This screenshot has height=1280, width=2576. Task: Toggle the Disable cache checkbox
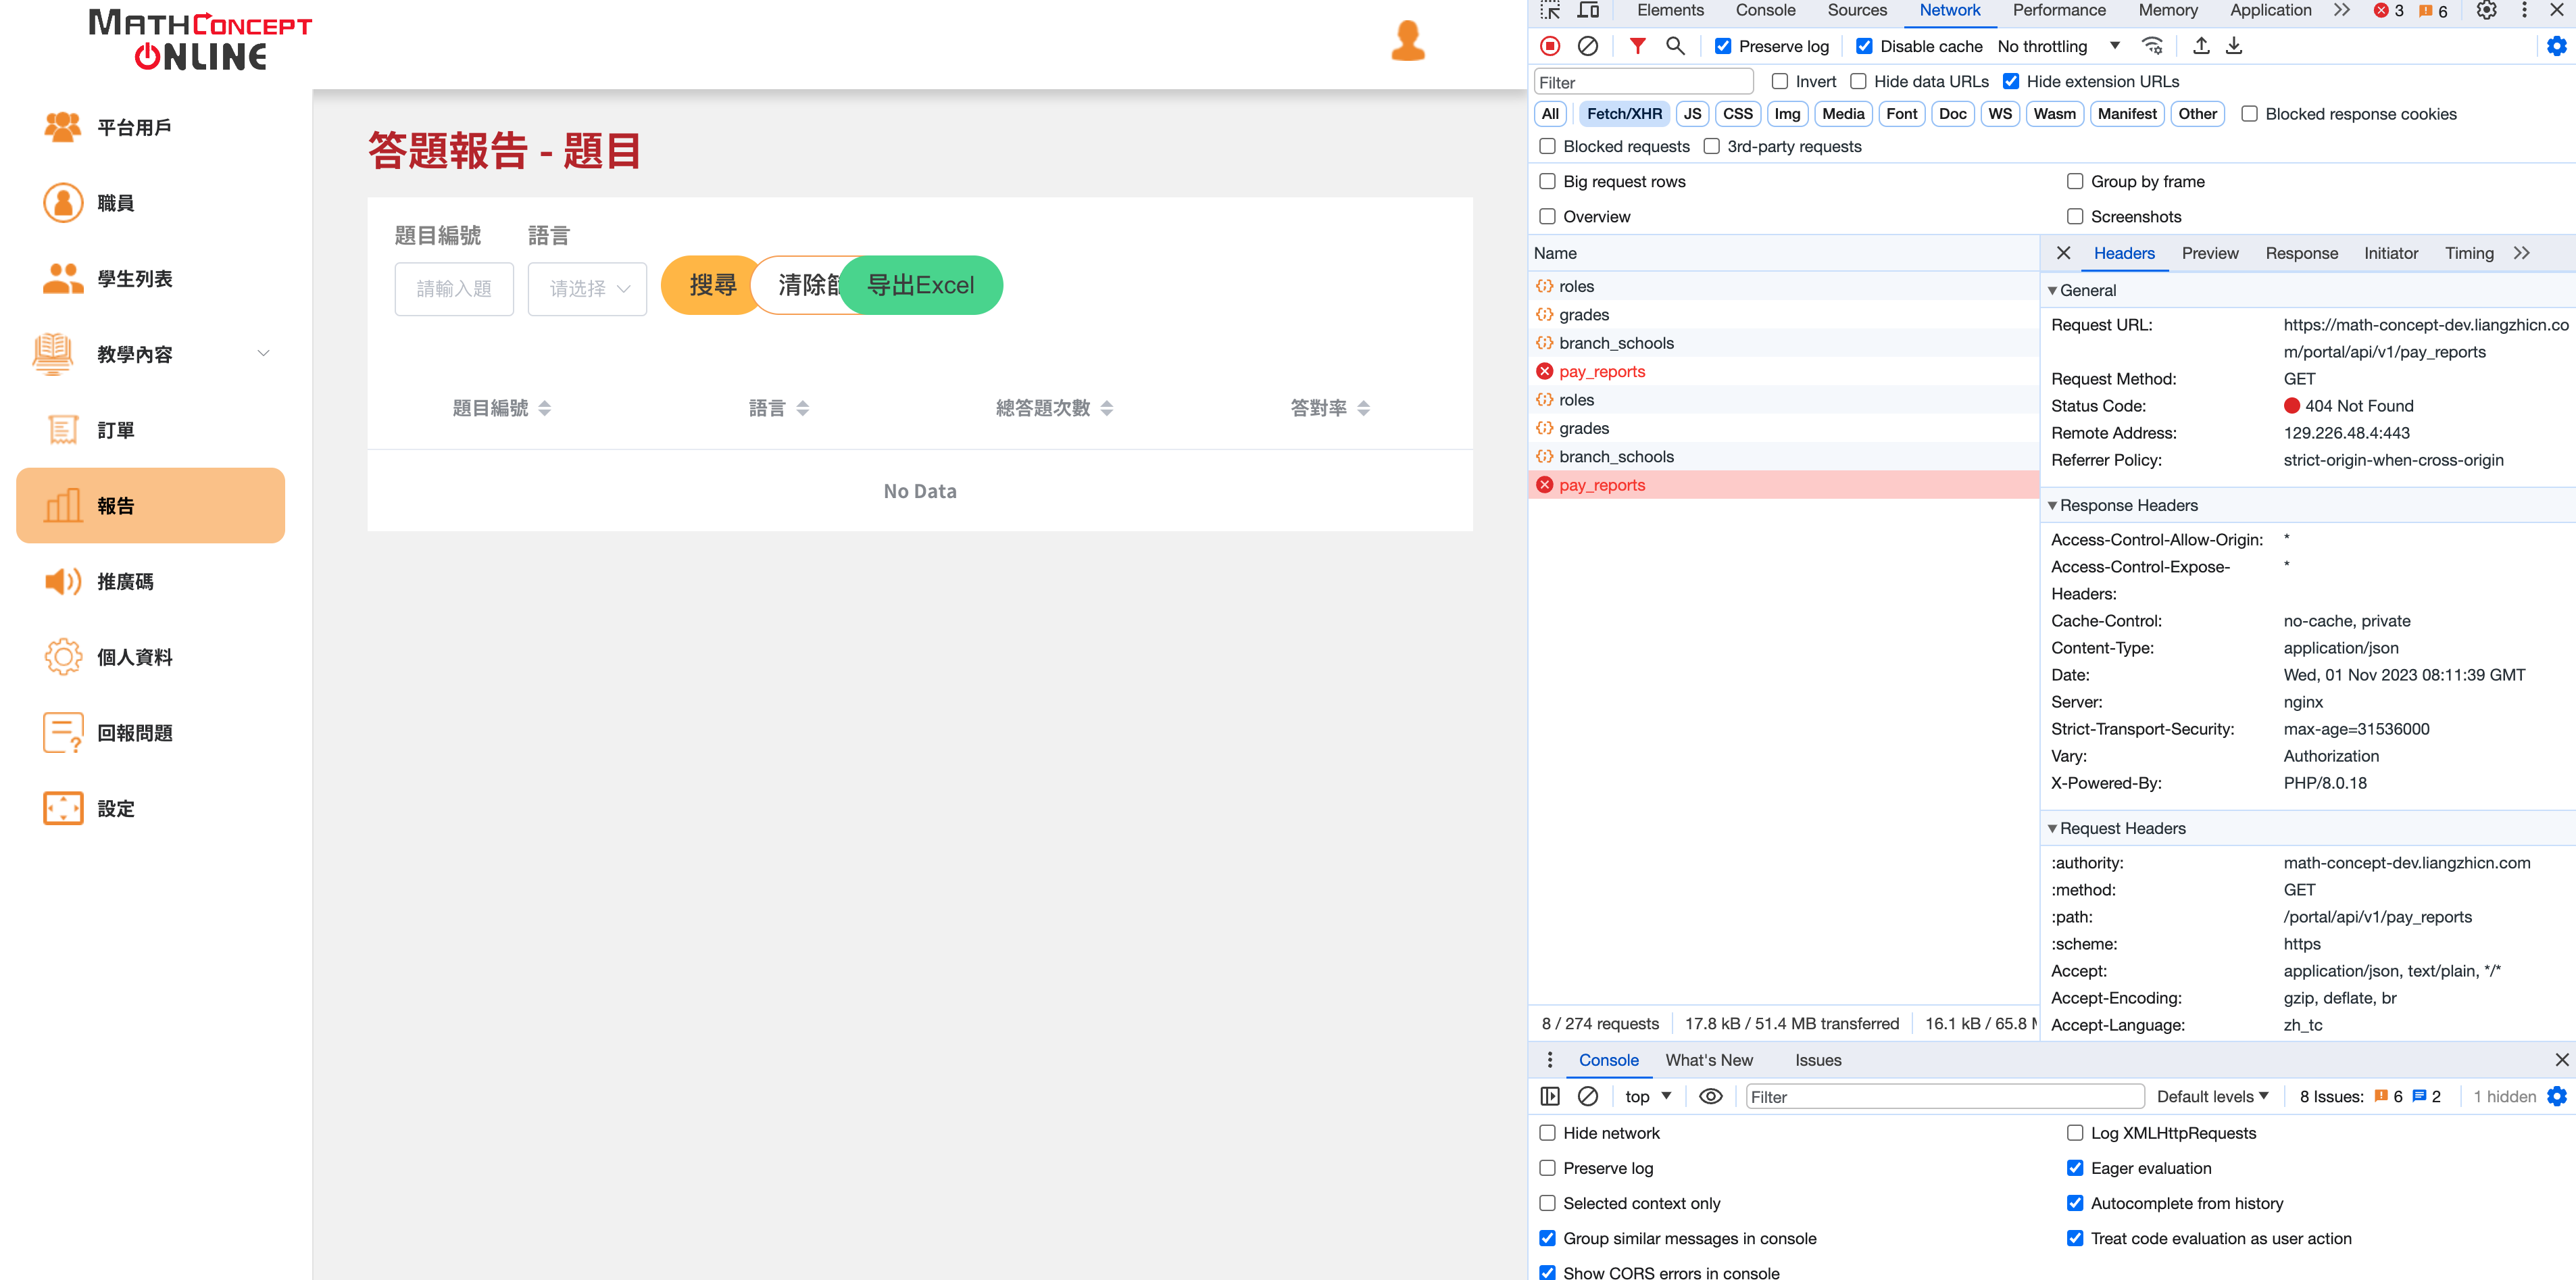click(1864, 46)
